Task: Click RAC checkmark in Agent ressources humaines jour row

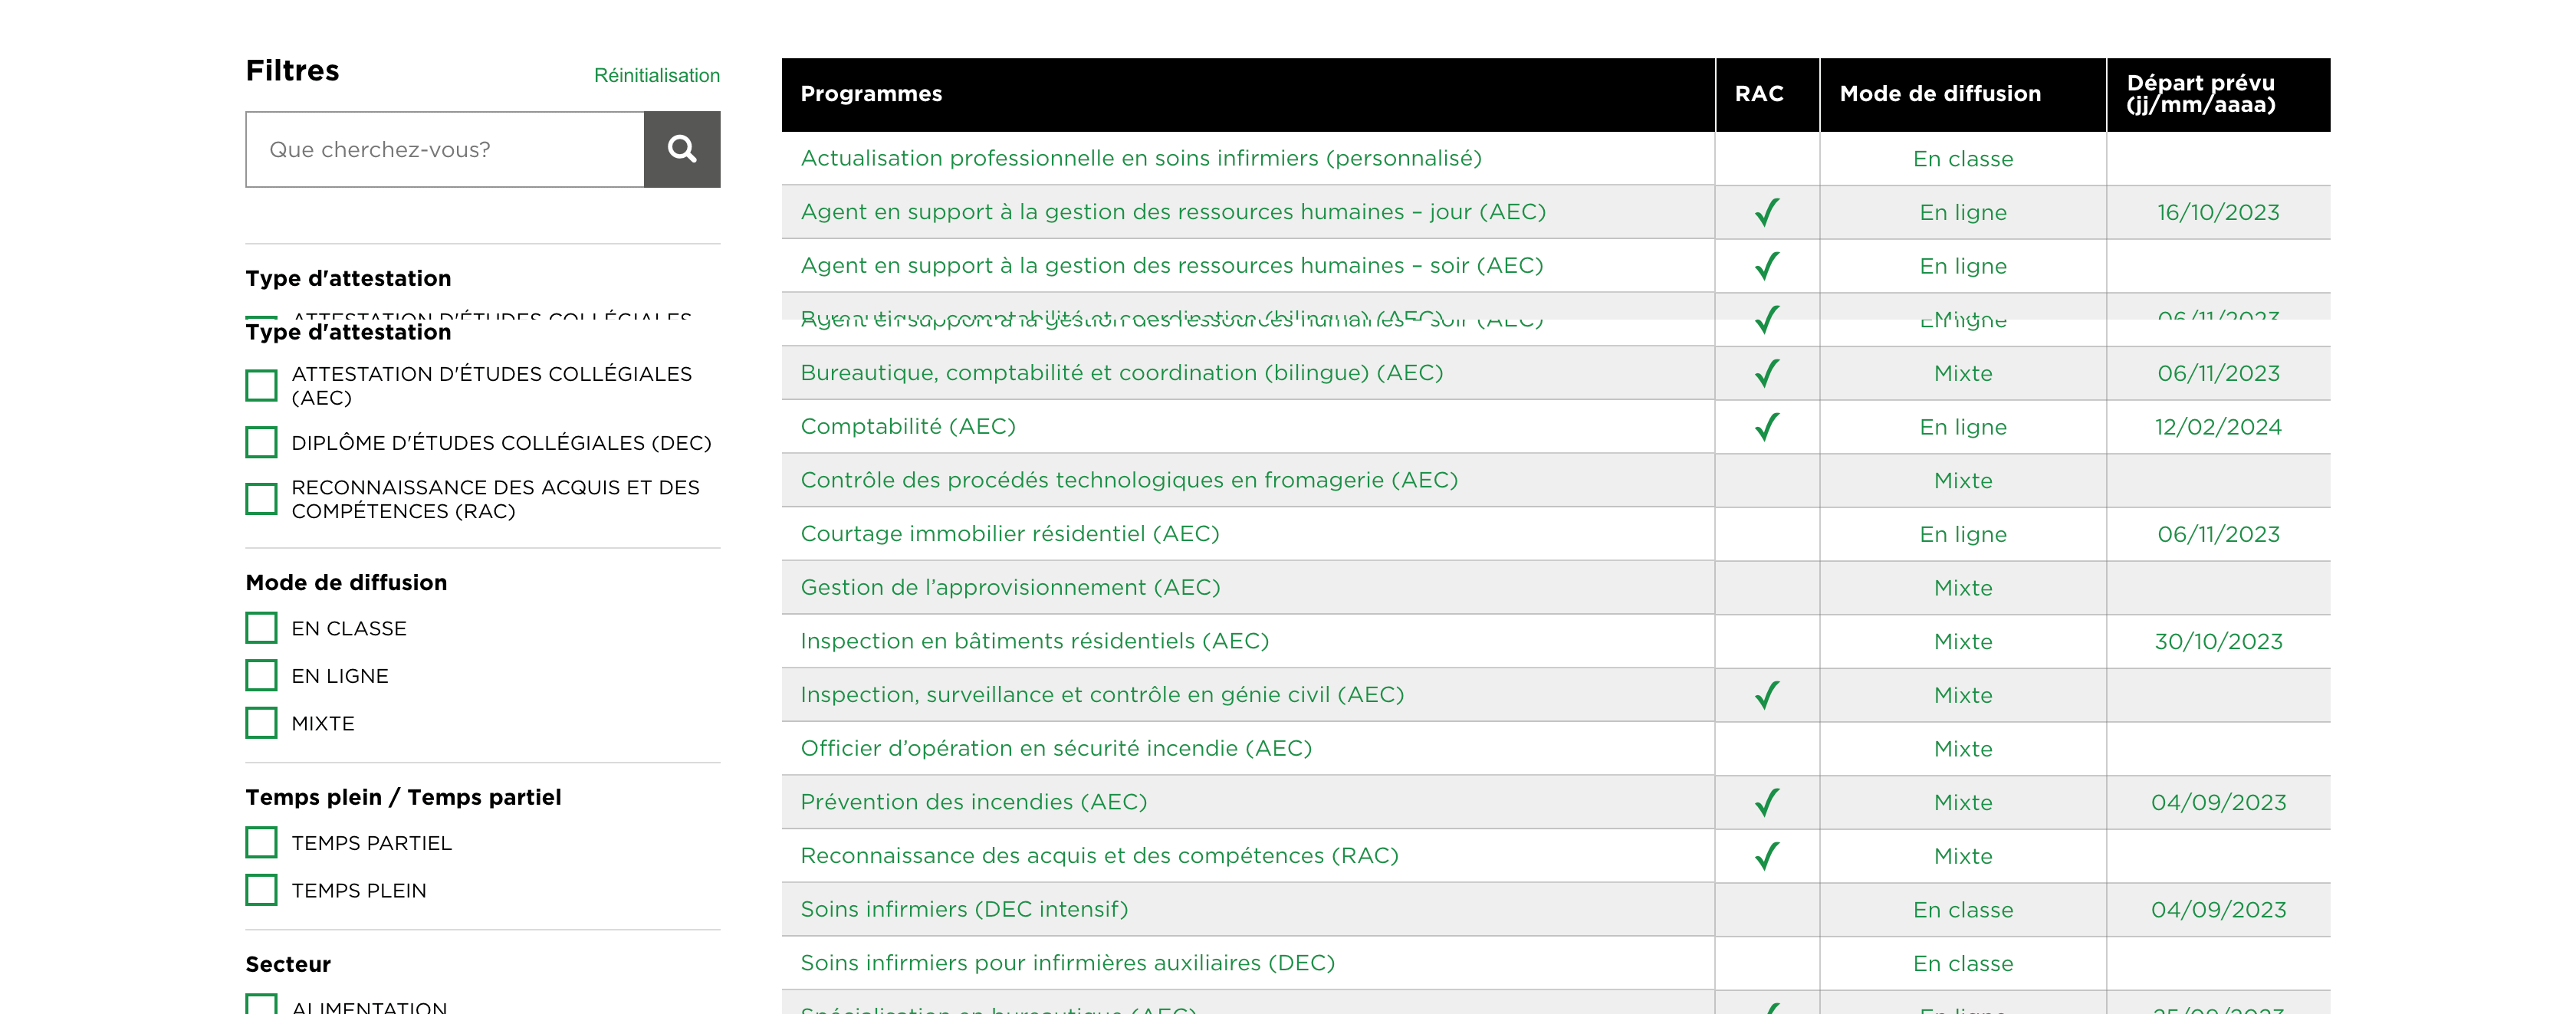Action: click(x=1767, y=212)
